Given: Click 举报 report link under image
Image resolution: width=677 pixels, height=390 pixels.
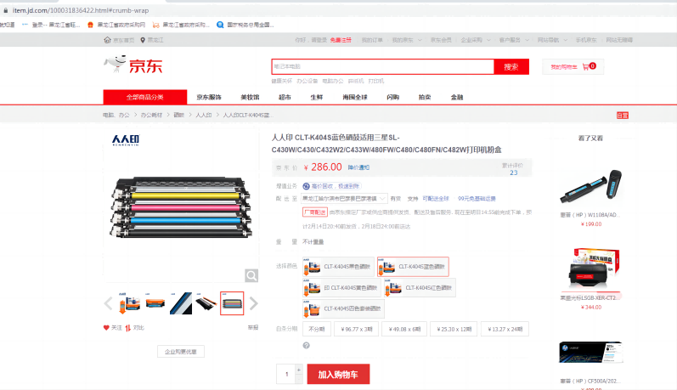Looking at the screenshot, I should coord(253,327).
